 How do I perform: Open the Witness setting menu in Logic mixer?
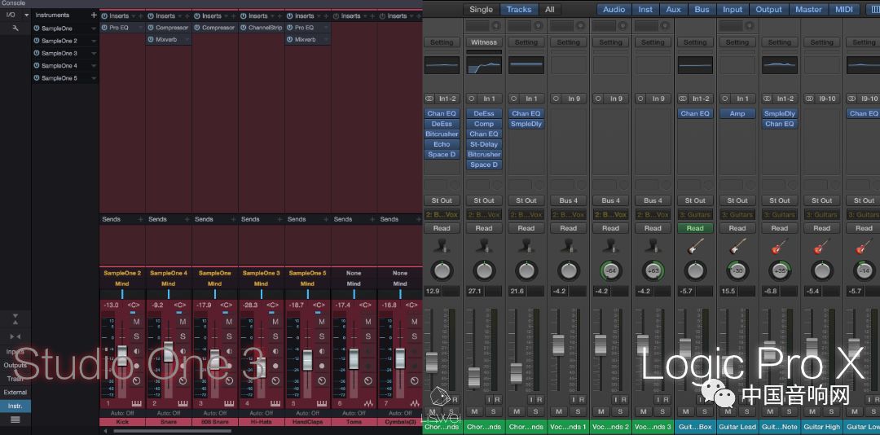click(484, 42)
